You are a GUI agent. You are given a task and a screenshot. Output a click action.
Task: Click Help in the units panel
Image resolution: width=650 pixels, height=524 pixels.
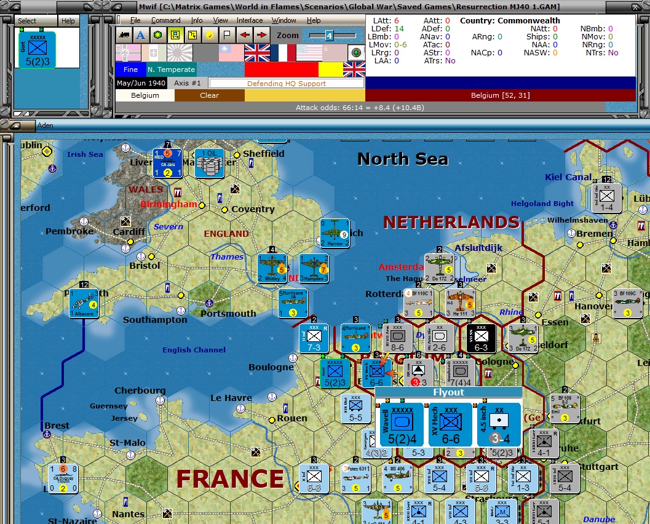(68, 21)
